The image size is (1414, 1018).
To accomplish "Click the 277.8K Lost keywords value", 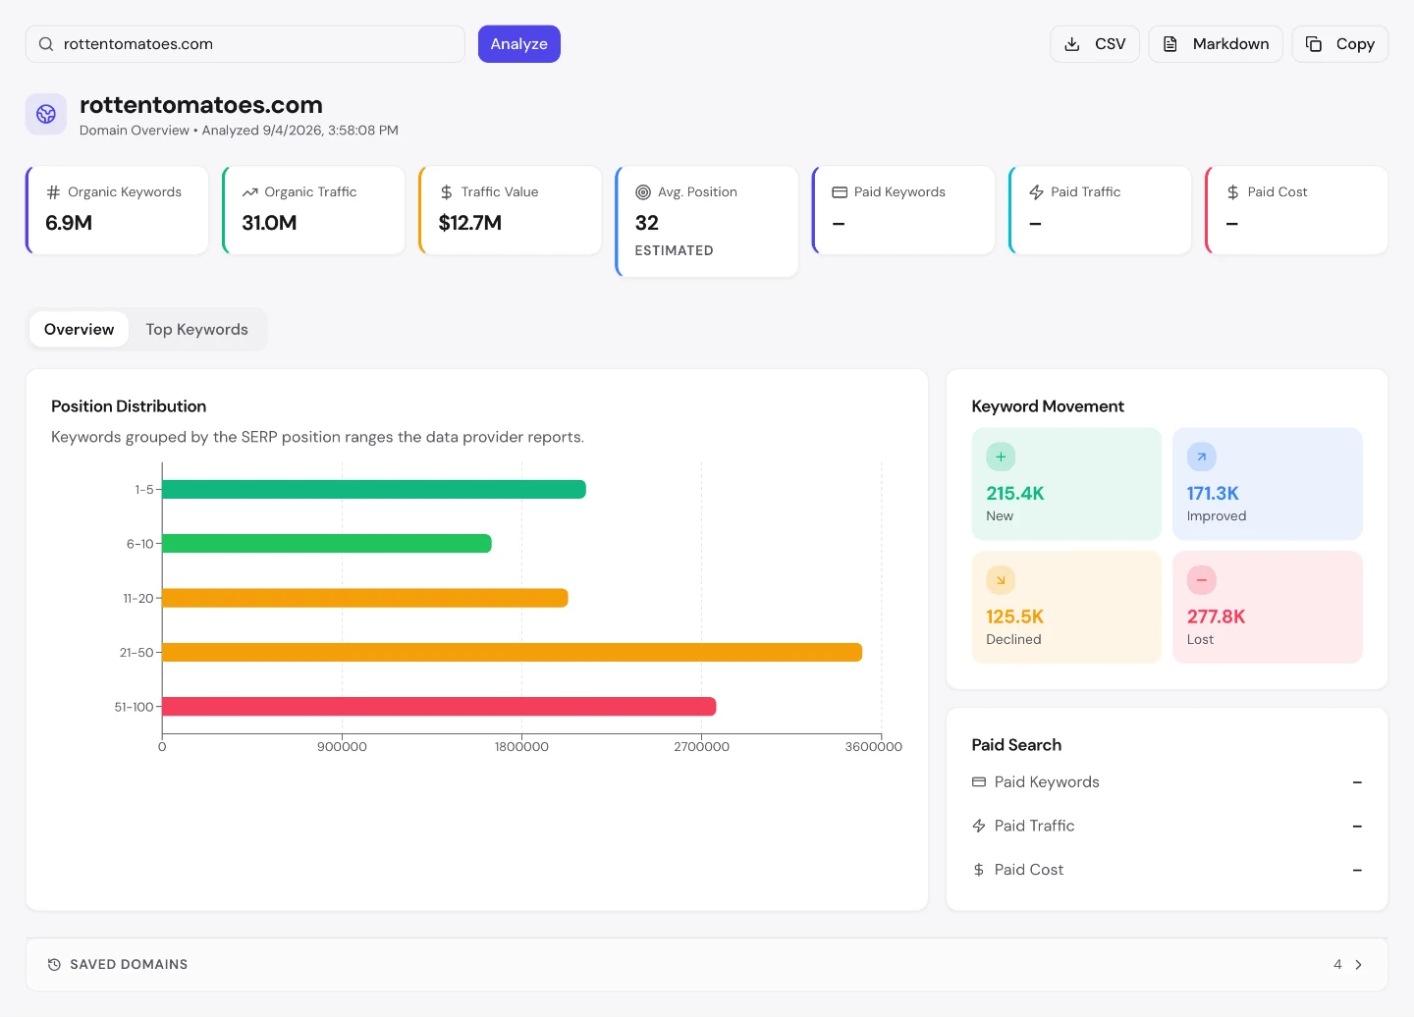I will [1216, 617].
